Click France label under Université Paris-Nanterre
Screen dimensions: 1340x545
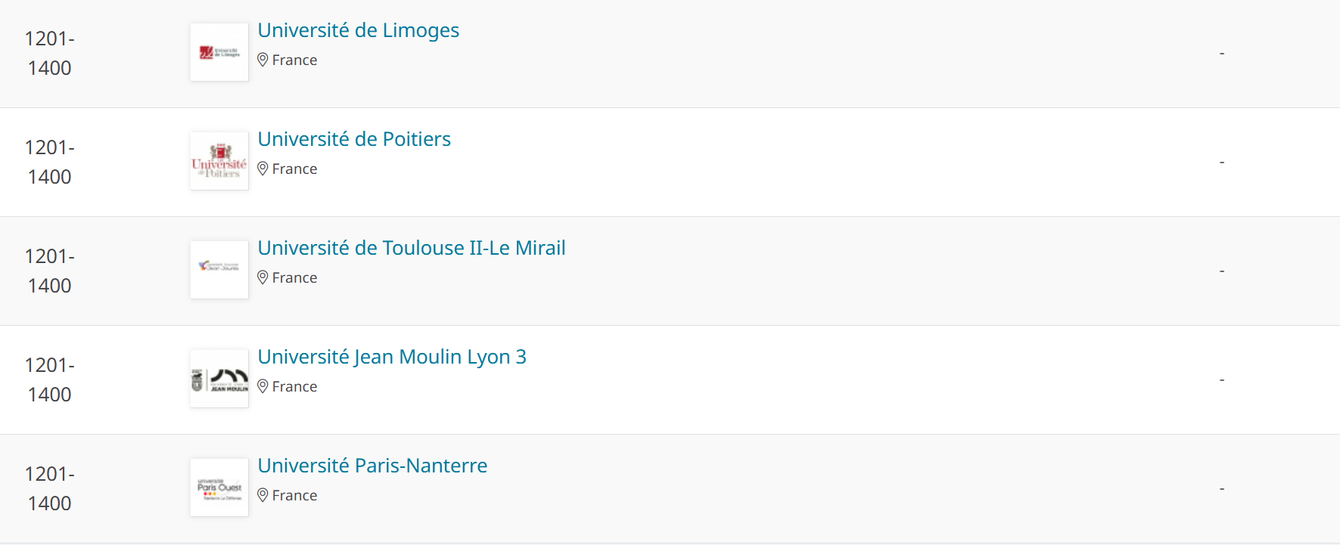294,495
